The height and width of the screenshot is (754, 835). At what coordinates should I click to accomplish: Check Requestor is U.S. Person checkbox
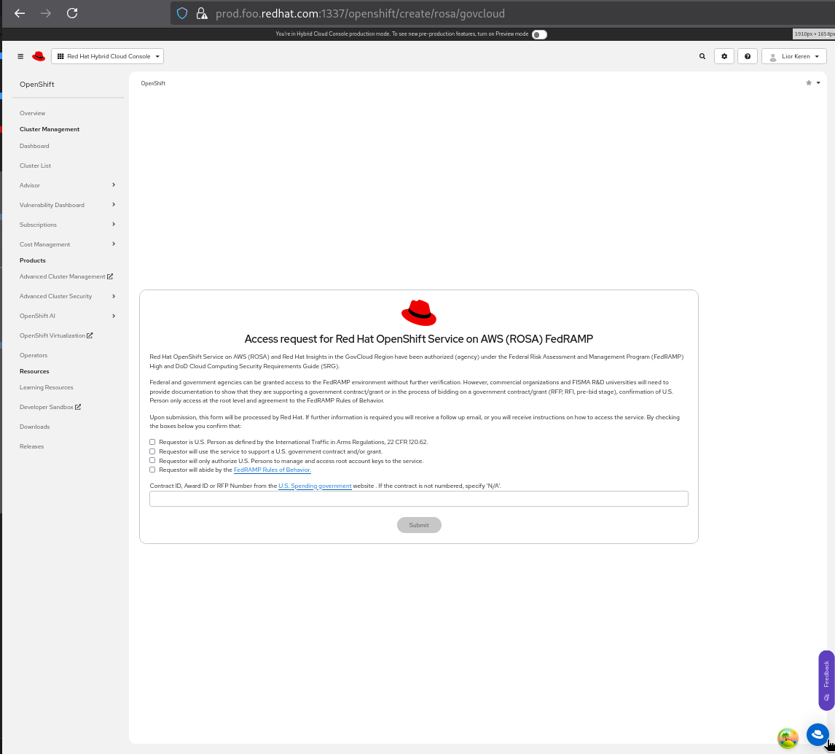coord(152,443)
